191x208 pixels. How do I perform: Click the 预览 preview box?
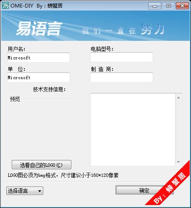tap(42, 128)
